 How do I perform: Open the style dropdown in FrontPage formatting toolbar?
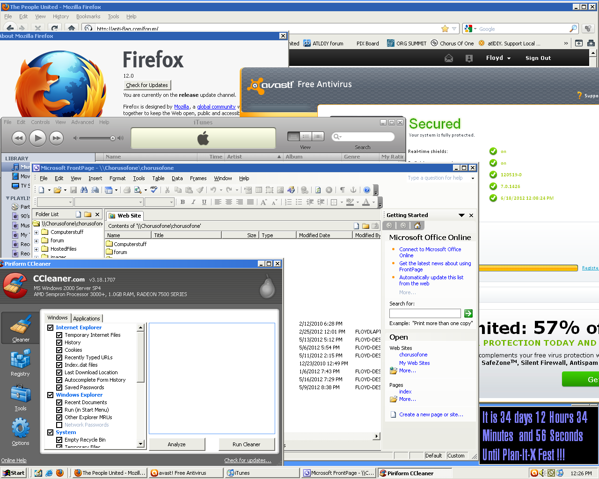(70, 202)
